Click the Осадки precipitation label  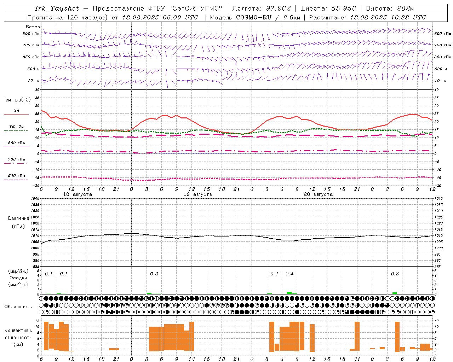[18, 278]
